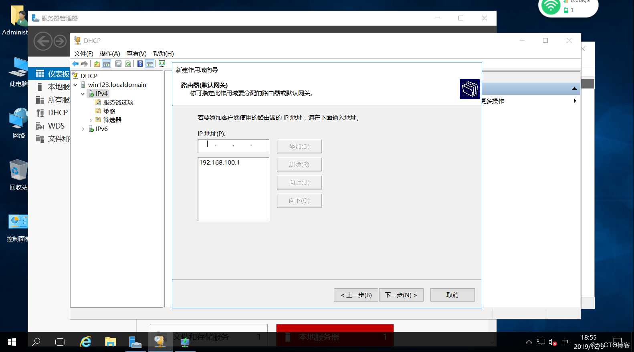Viewport: 634px width, 352px height.
Task: Click the forward arrow in DHCP toolbar
Action: (85, 64)
